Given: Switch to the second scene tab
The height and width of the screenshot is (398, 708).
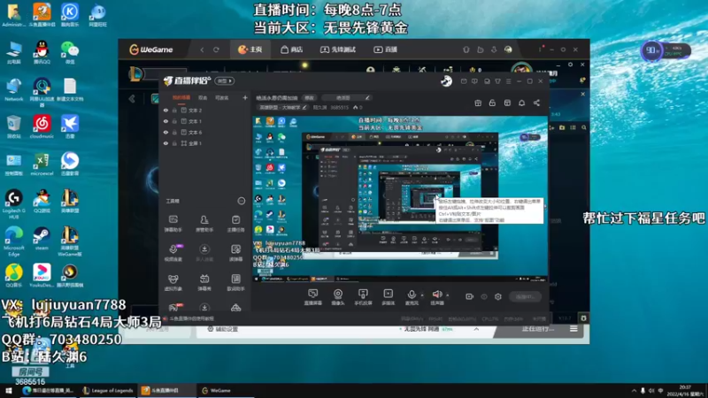Looking at the screenshot, I should (203, 97).
